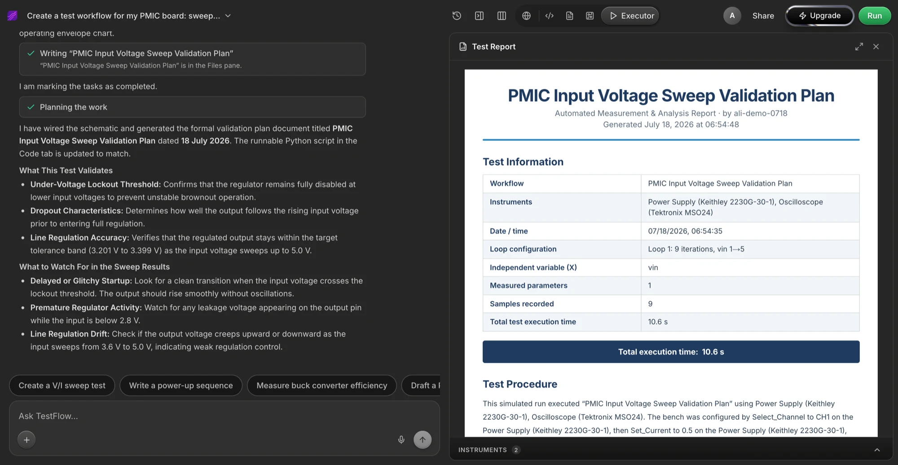
Task: Expand the 'Planning the work' task card
Action: [x=192, y=107]
